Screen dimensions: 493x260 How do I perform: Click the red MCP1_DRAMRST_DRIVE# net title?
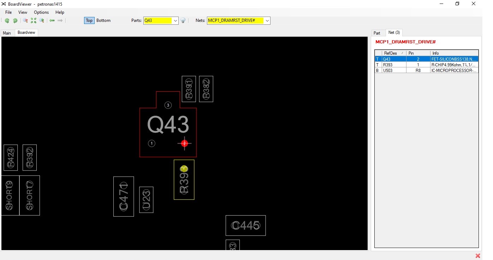tap(405, 42)
